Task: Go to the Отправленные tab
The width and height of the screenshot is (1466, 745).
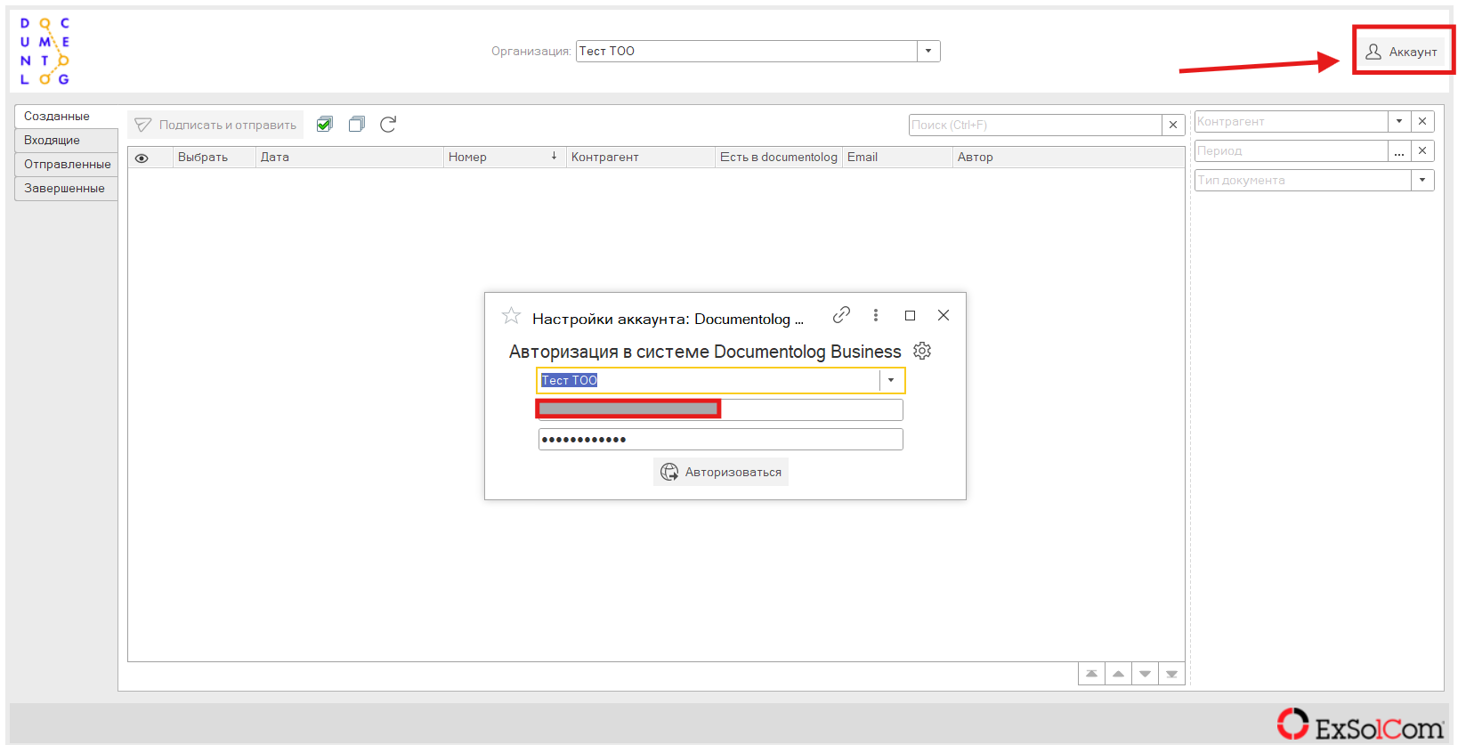Action: coord(66,164)
